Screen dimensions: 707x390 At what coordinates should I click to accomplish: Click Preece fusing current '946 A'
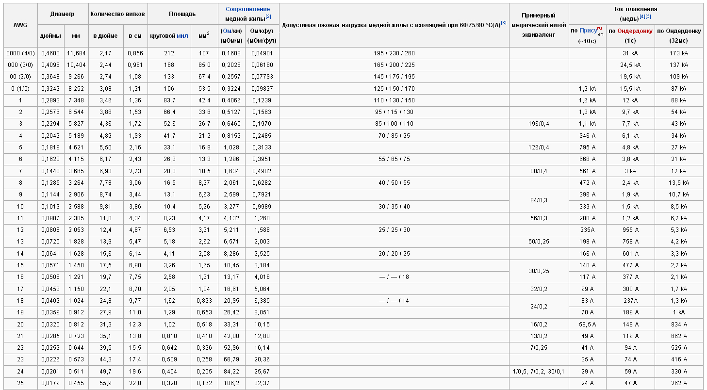[x=587, y=136]
